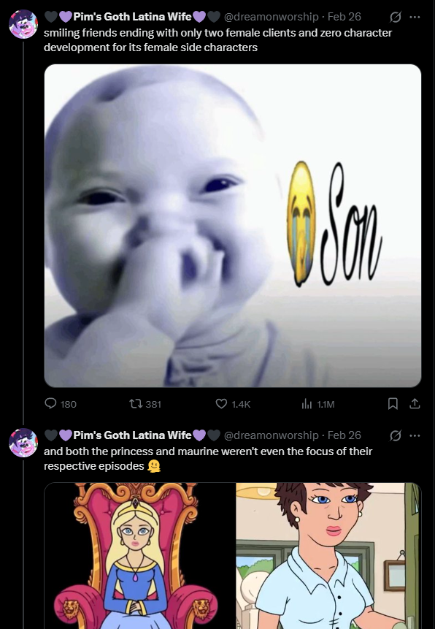
Task: View the princess on throne image
Action: tap(139, 556)
